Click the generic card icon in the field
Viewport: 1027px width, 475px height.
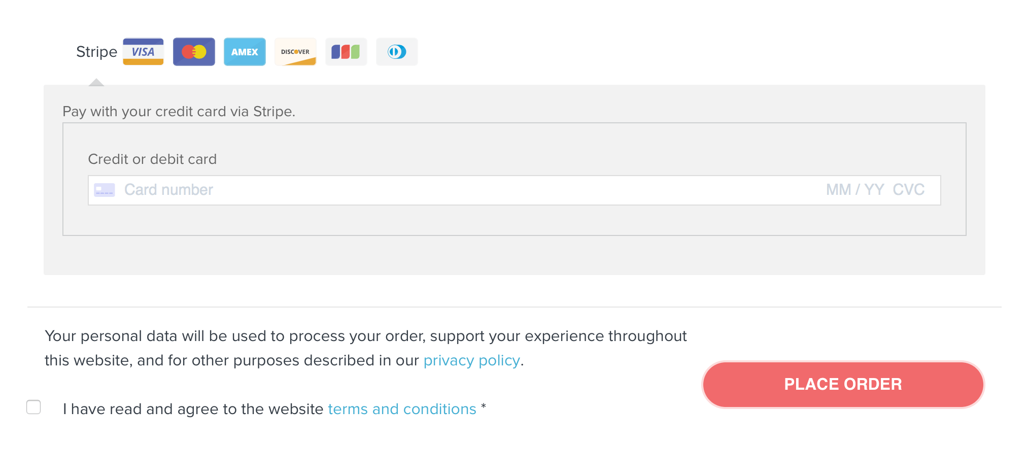(105, 190)
